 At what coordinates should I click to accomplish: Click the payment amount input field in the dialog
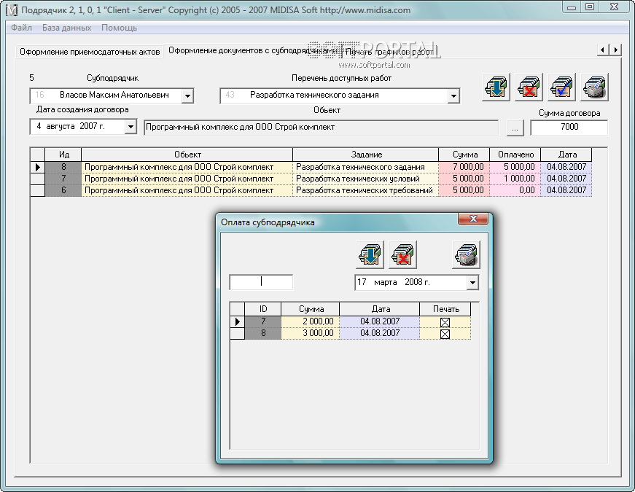click(261, 282)
